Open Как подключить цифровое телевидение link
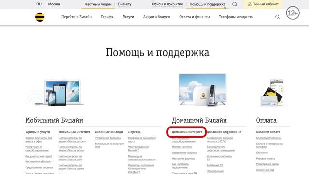 221,149
